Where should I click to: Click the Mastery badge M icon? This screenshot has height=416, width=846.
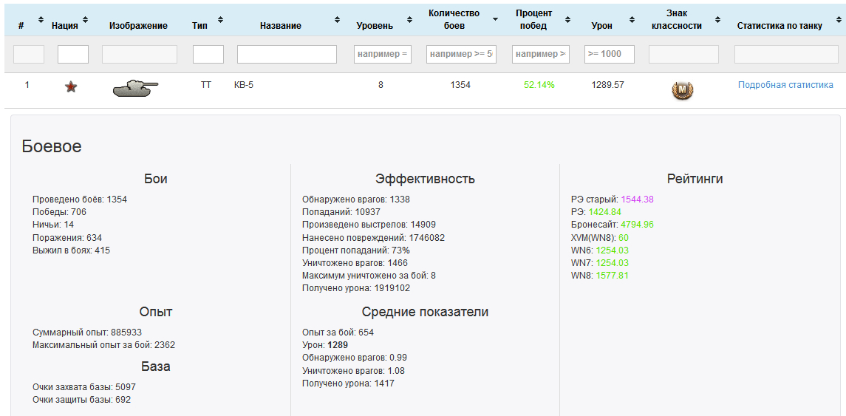tap(682, 90)
